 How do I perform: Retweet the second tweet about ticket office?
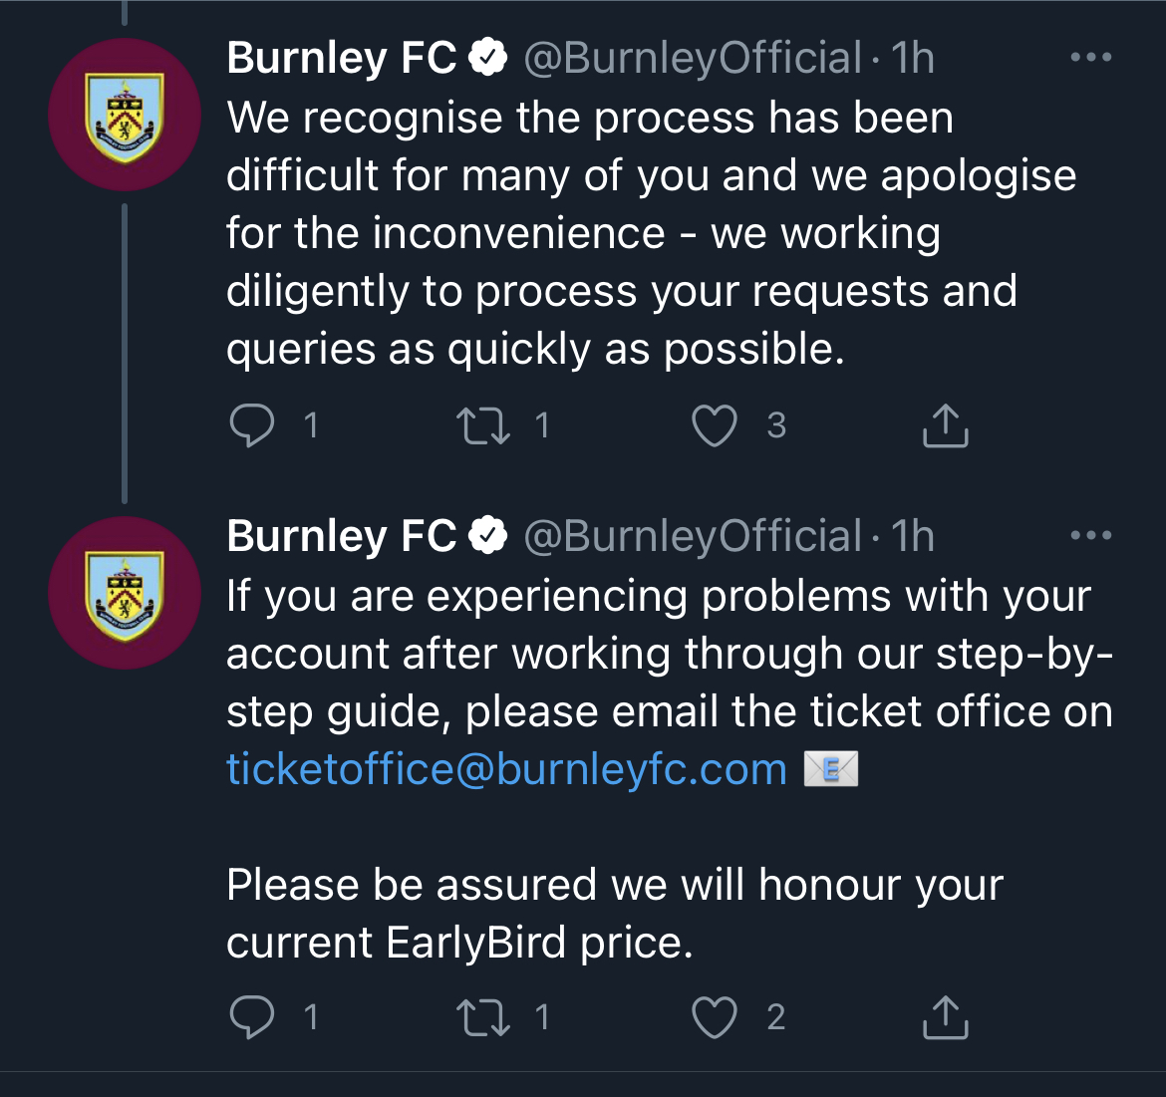coord(483,1017)
